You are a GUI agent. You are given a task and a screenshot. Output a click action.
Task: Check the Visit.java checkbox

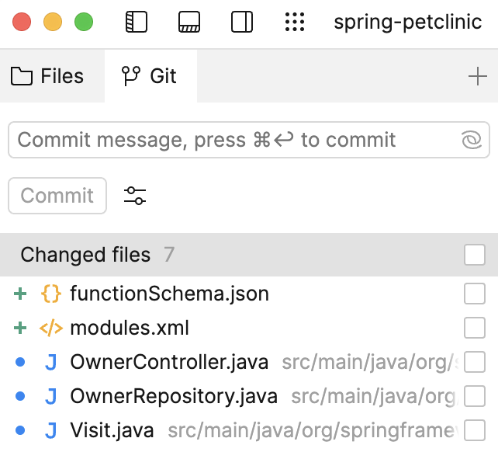coord(475,430)
